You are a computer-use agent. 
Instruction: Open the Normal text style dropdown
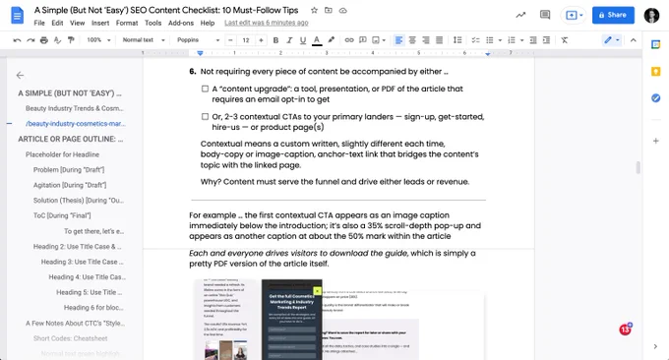coord(144,40)
